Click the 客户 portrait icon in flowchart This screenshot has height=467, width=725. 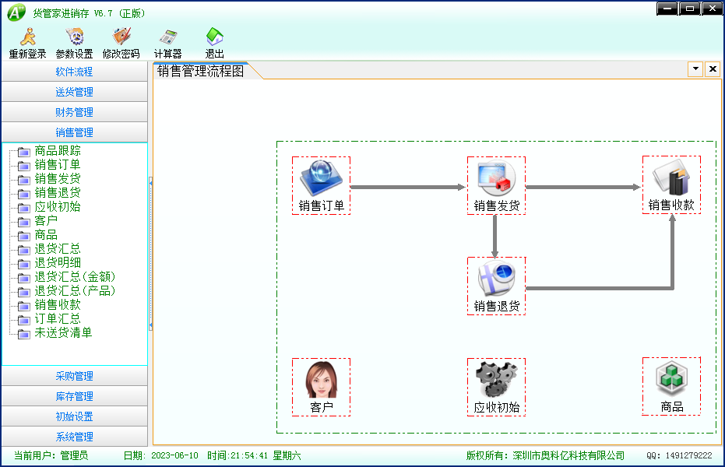pos(322,379)
